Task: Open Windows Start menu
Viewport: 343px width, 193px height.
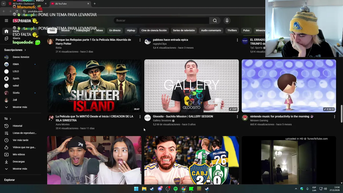Action: pos(136,189)
